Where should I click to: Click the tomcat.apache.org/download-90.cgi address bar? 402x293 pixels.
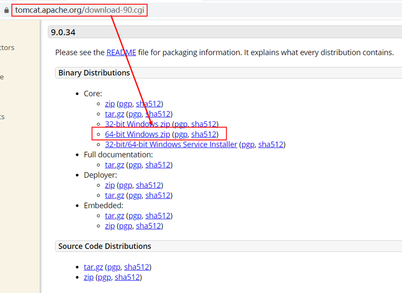80,10
